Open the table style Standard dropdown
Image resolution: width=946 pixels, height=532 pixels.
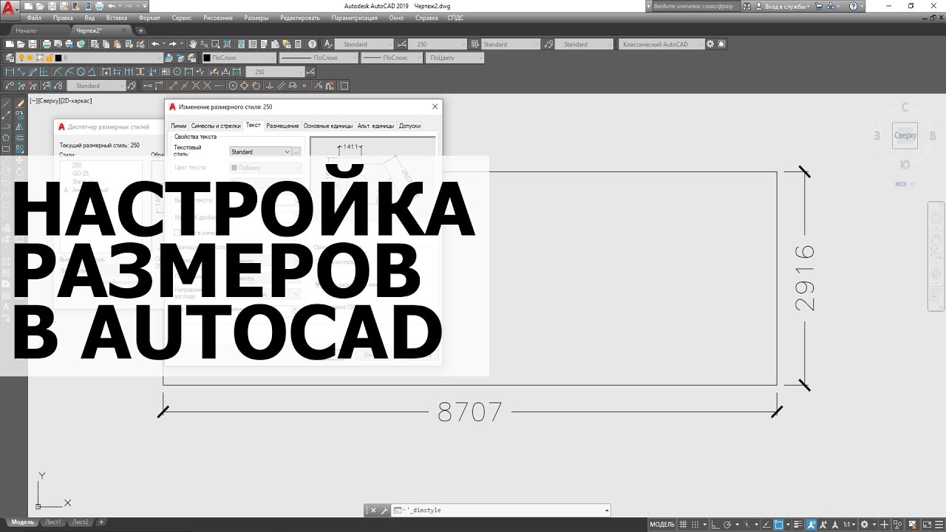[511, 44]
